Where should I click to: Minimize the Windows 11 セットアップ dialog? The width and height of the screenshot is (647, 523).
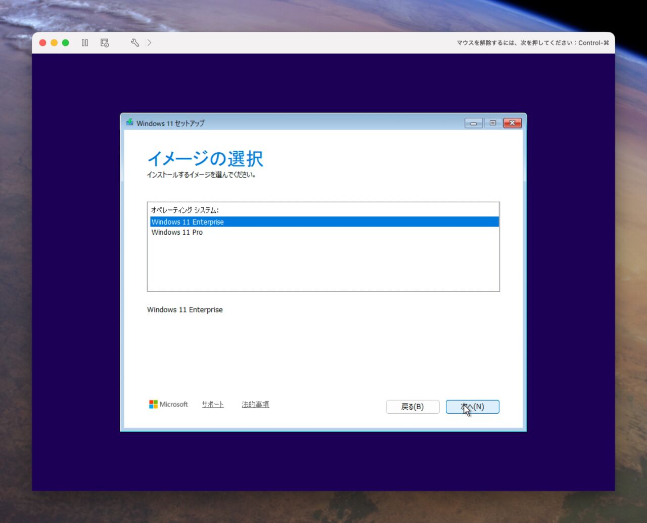pos(473,123)
